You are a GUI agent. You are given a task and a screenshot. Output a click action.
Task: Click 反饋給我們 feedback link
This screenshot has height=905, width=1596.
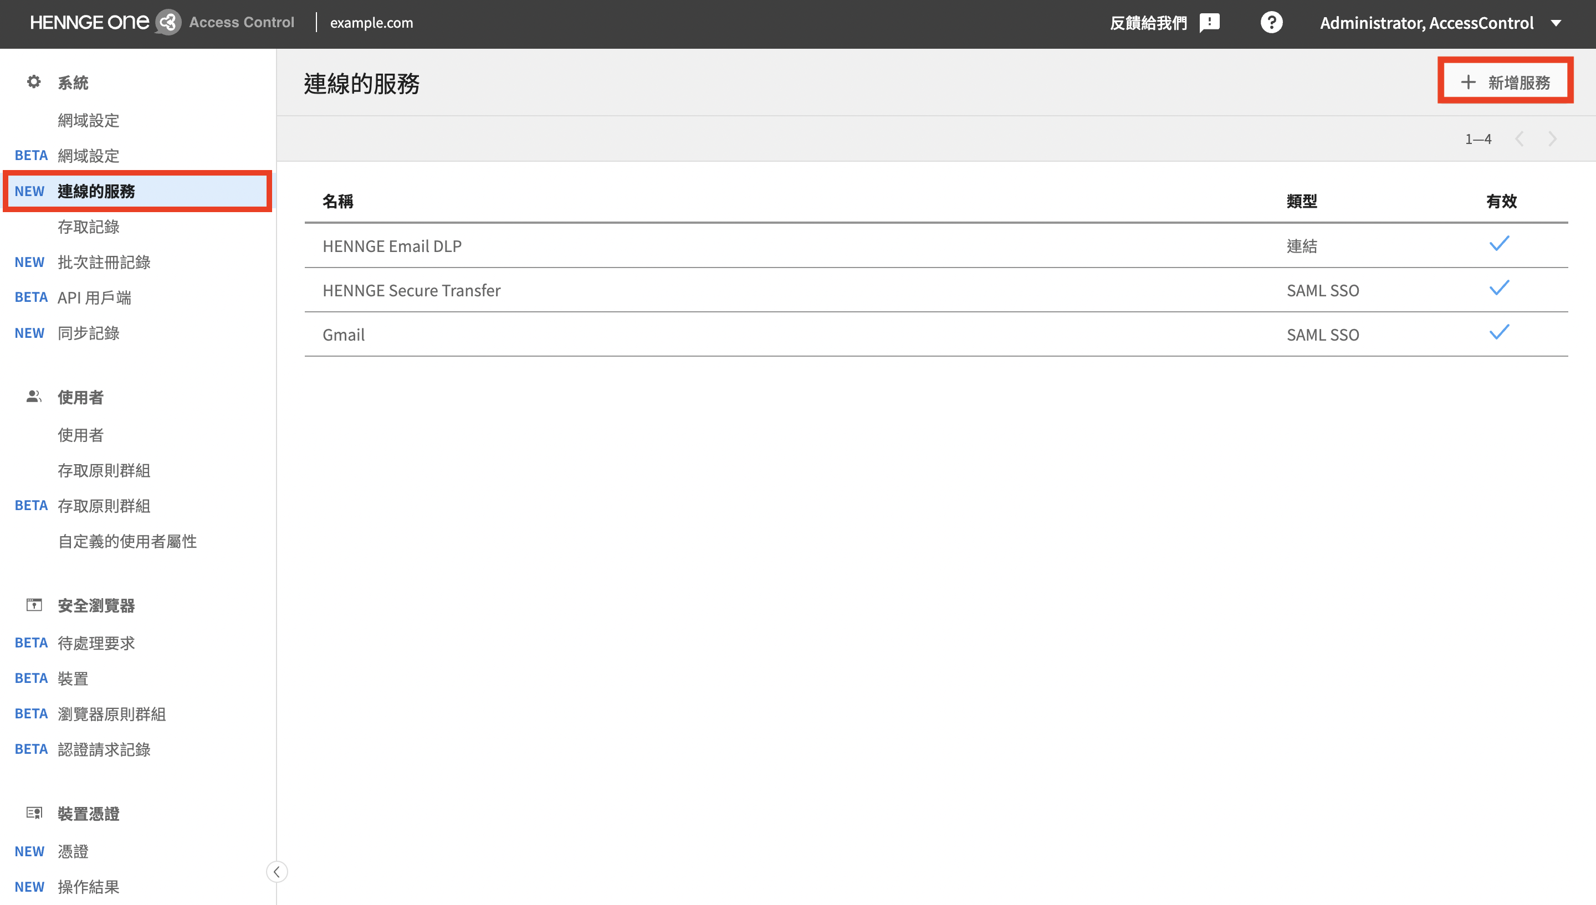coord(1148,23)
